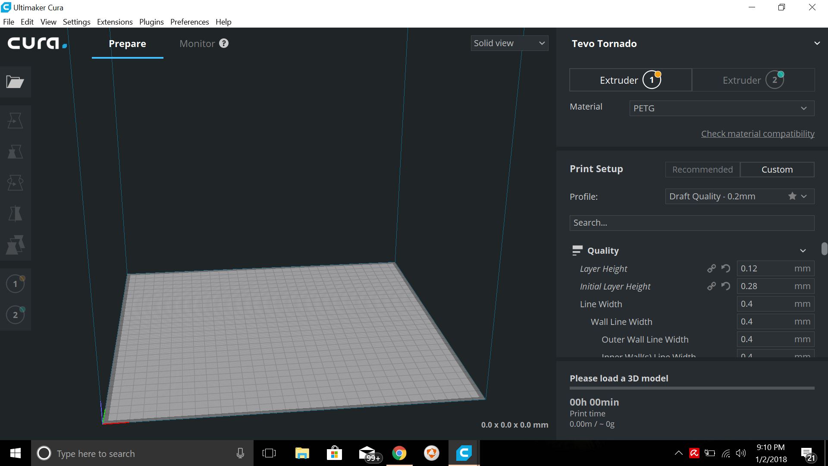This screenshot has height=466, width=828.
Task: Select the Move/Translate tool icon
Action: [x=16, y=120]
